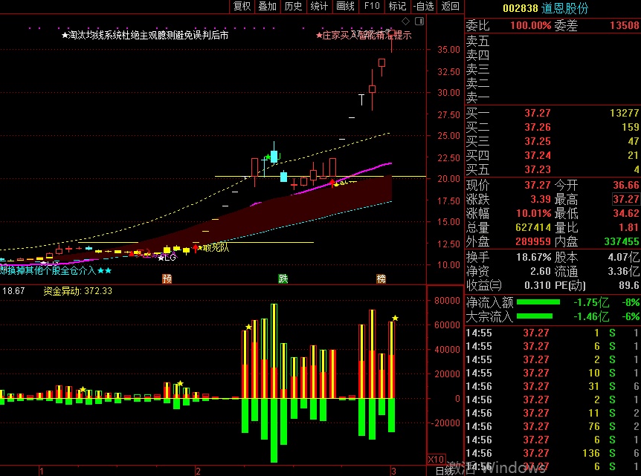Open the 叠加 overlay menu

coord(267,6)
